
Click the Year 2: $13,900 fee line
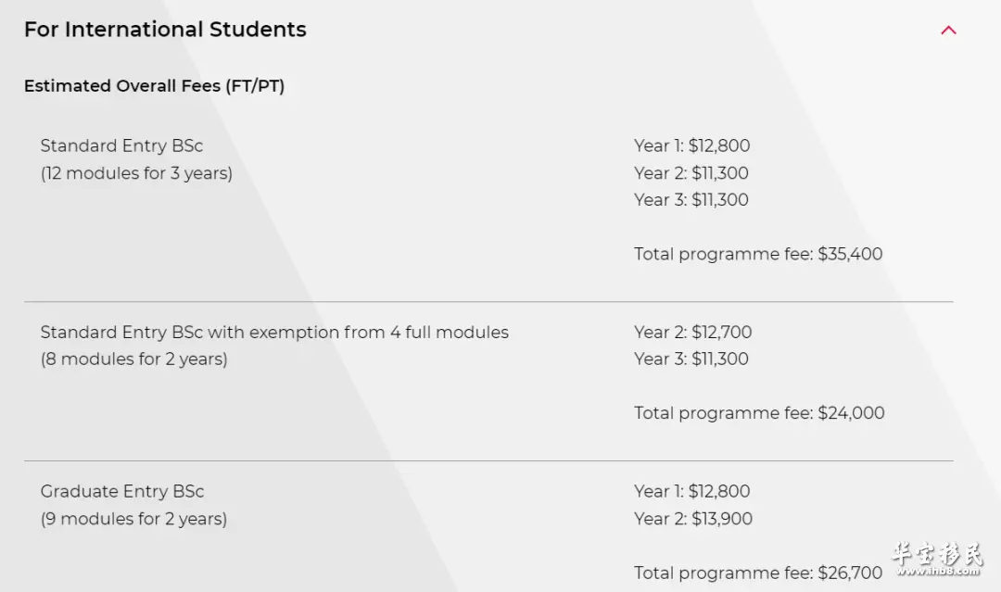[x=693, y=519]
